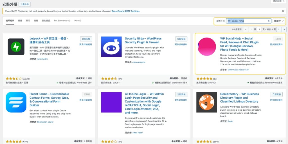Open developer Automattic link
The image size is (288, 144).
42,59
